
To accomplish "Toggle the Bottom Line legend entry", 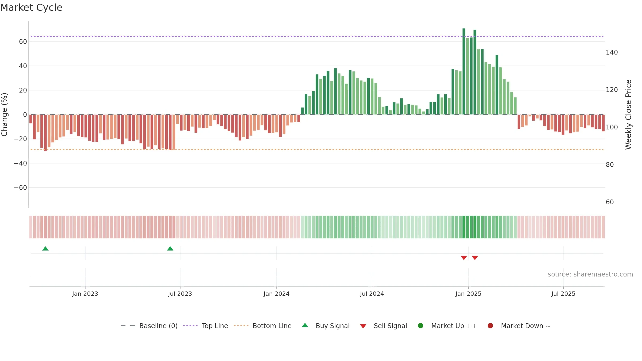I will tap(262, 326).
